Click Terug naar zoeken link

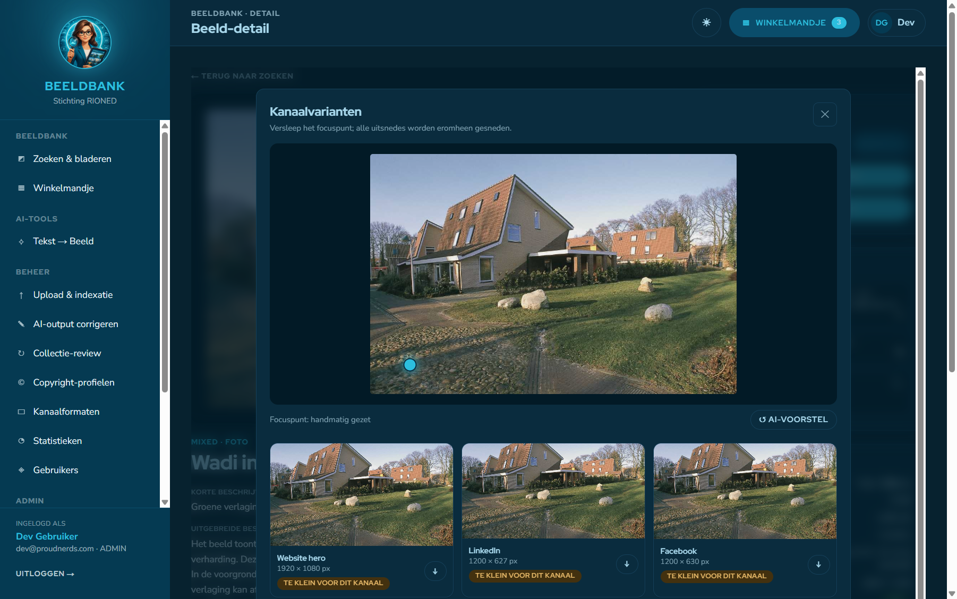[242, 76]
